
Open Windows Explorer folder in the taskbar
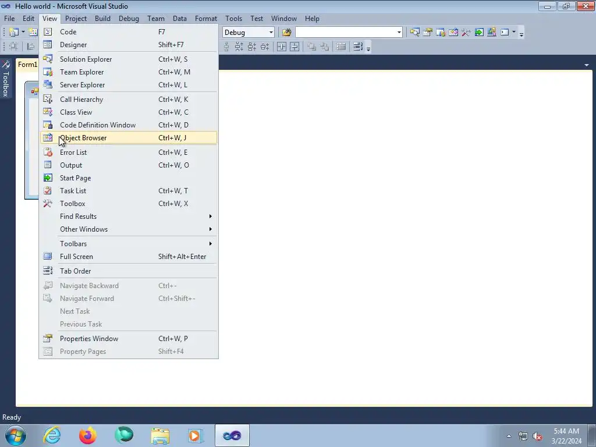pyautogui.click(x=160, y=435)
